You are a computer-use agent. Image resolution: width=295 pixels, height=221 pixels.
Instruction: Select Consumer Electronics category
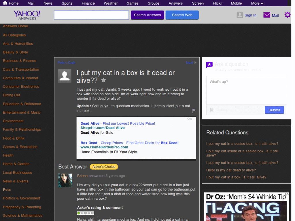[21, 87]
